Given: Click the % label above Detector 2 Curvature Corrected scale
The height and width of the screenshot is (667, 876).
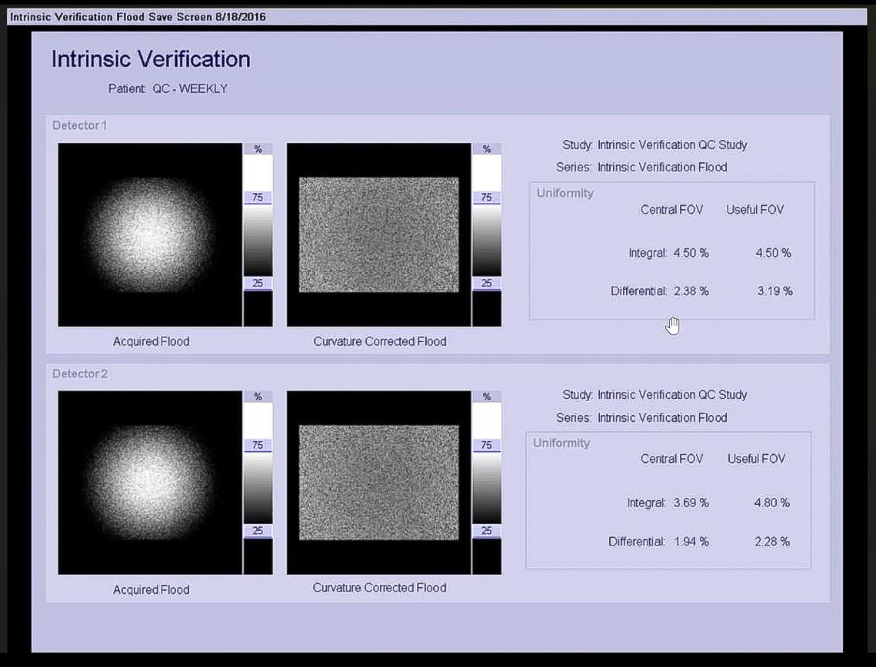Looking at the screenshot, I should click(x=486, y=397).
